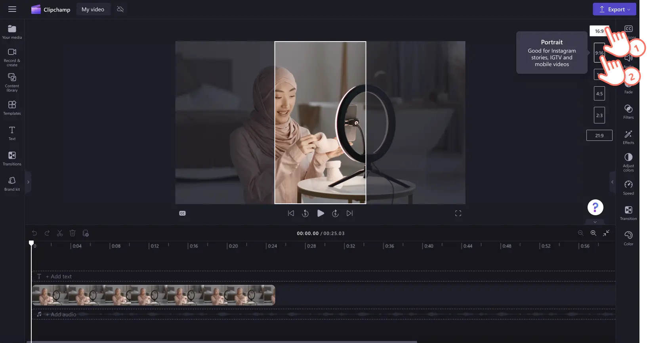Open Your media tab

coord(12,32)
